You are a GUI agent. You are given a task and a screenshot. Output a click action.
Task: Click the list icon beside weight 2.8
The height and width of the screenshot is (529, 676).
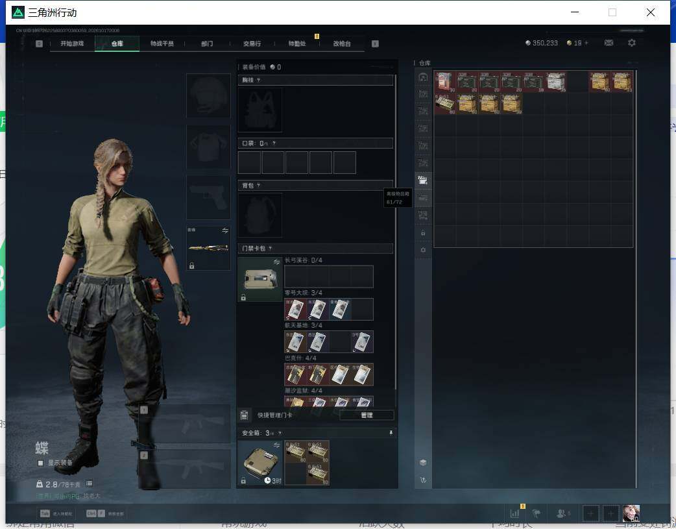point(89,484)
